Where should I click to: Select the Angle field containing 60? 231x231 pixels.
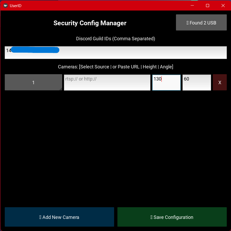coord(197,82)
